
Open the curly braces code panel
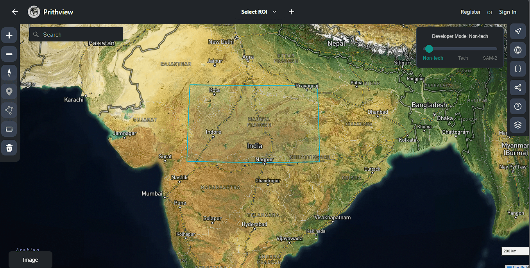click(x=518, y=69)
